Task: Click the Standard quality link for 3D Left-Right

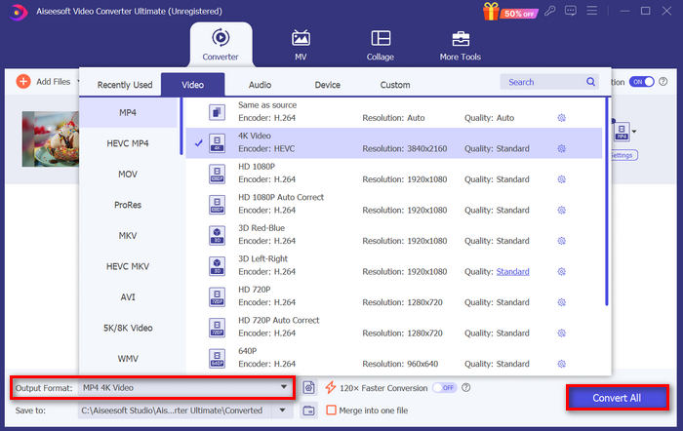Action: [512, 272]
